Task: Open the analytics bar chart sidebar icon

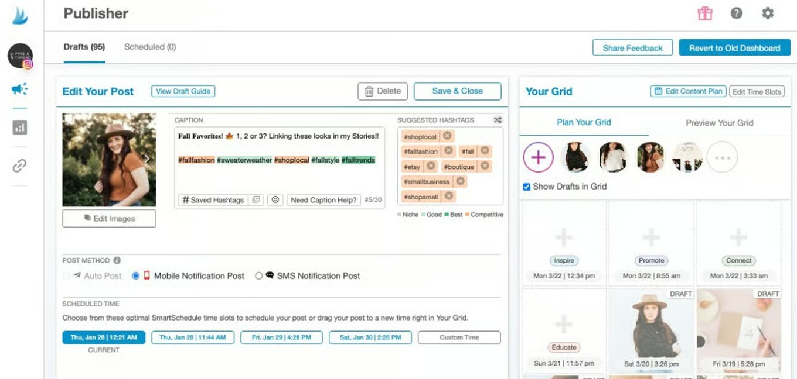Action: point(19,128)
